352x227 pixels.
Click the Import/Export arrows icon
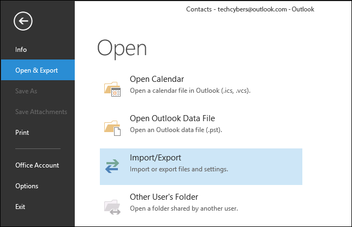coord(112,166)
